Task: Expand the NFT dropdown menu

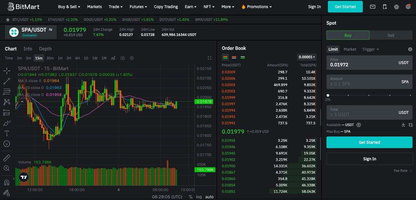Action: pyautogui.click(x=209, y=7)
